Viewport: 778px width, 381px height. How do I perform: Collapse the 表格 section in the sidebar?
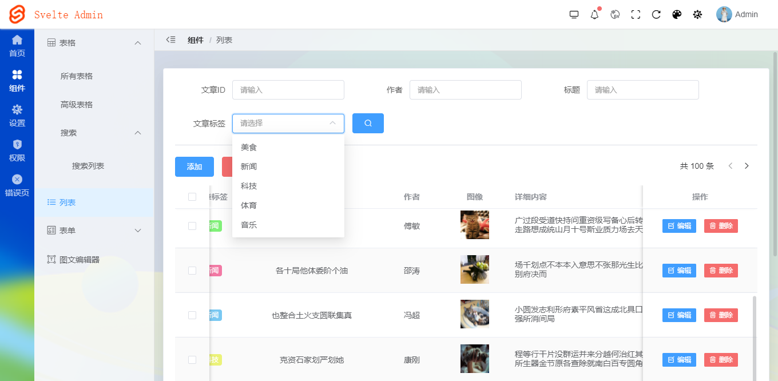tap(93, 42)
